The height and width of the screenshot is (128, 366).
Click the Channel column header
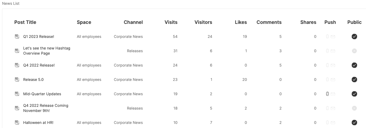click(x=133, y=22)
